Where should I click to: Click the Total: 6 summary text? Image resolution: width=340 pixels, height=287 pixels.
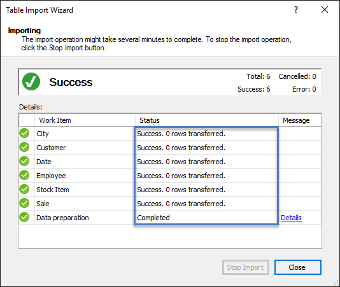pos(259,76)
